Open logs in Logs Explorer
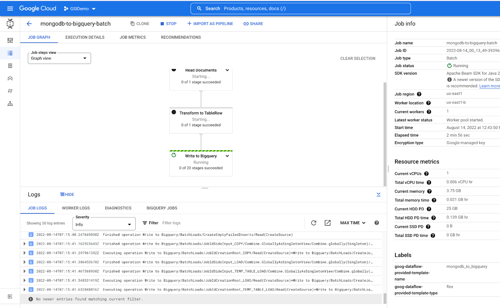Viewport: 500px width, 308px height. tap(327, 223)
